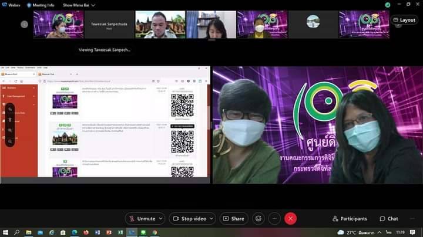The width and height of the screenshot is (423, 237).
Task: Select the first masked participant video tile
Action: 58,25
